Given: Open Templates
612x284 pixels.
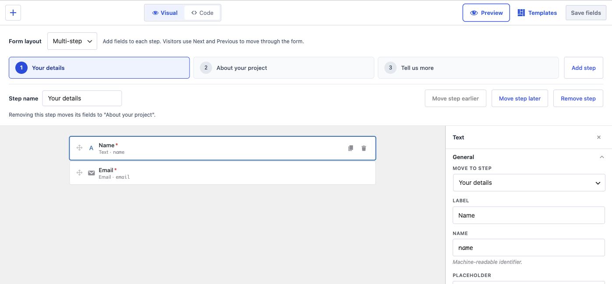Looking at the screenshot, I should [537, 13].
